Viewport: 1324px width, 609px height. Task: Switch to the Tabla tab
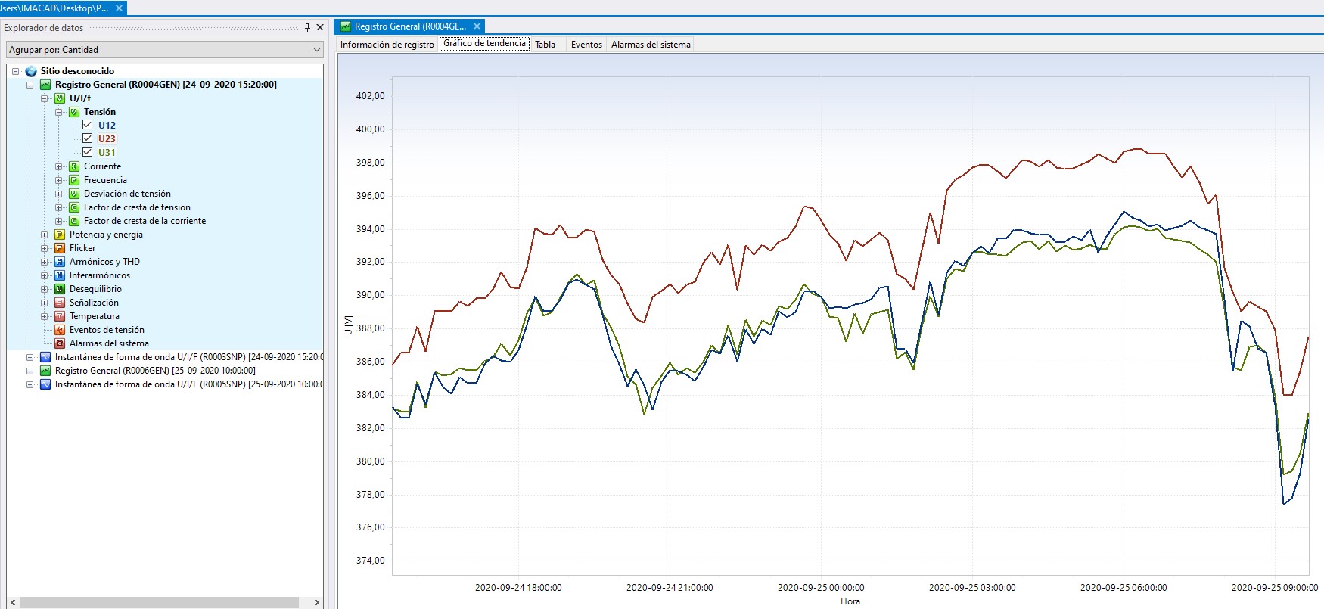click(545, 45)
